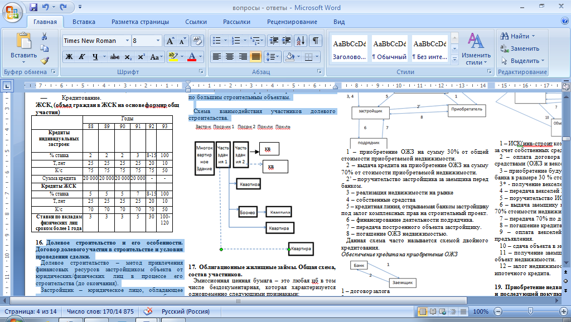Activate the Format Painter brush
Image resolution: width=571 pixels, height=322 pixels.
pos(45,60)
